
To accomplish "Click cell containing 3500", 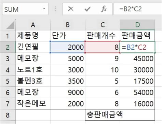I will (x=68, y=81).
